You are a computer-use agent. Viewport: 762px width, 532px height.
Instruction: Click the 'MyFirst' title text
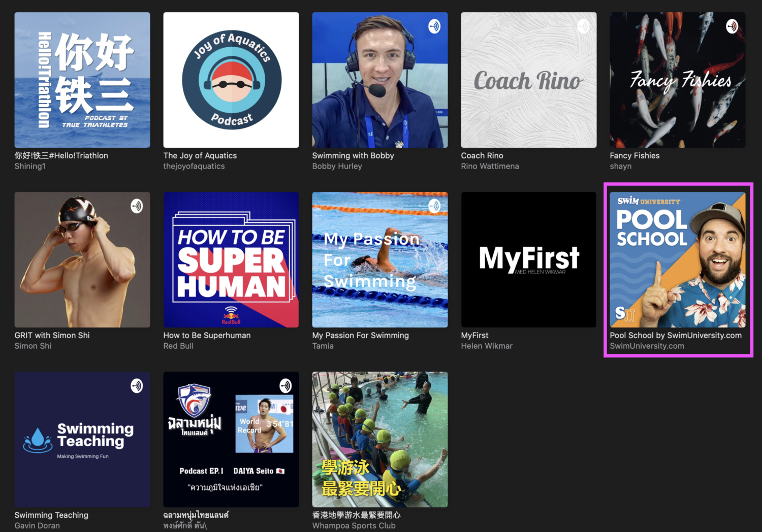475,335
